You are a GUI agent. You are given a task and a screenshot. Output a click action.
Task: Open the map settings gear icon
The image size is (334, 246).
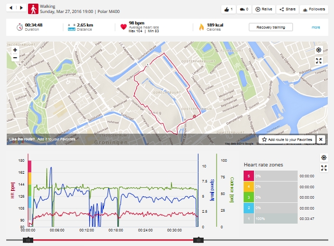319,50
